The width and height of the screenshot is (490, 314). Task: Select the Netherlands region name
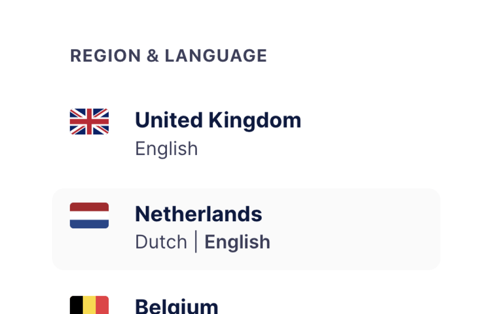[198, 214]
